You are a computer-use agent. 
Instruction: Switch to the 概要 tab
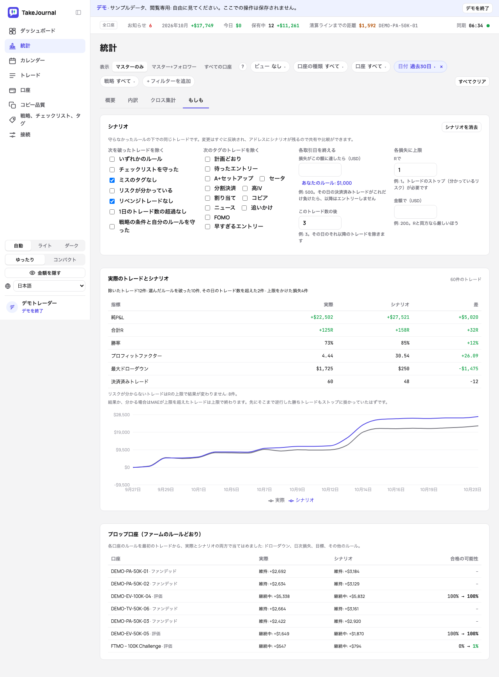(110, 100)
